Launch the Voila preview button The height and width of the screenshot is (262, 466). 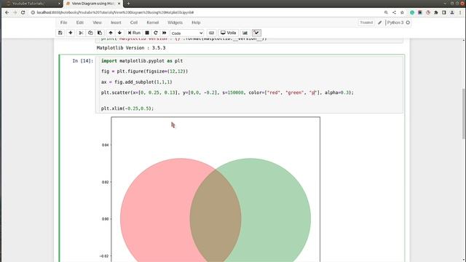[x=228, y=33]
